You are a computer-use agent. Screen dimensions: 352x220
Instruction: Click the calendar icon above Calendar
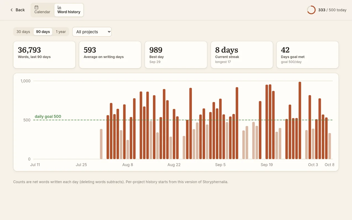point(36,7)
